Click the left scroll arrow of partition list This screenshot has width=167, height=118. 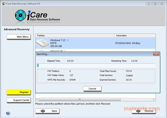[37, 99]
